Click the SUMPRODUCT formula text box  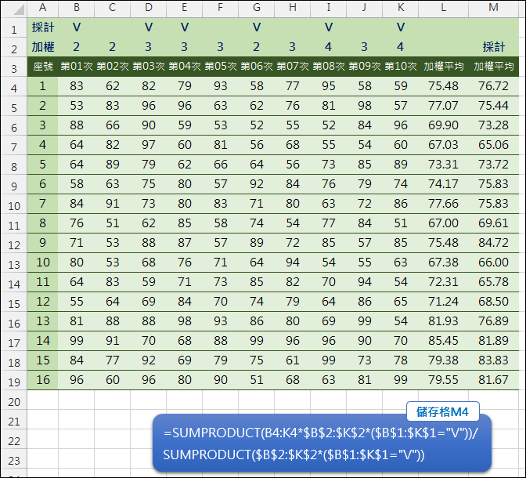pos(321,443)
